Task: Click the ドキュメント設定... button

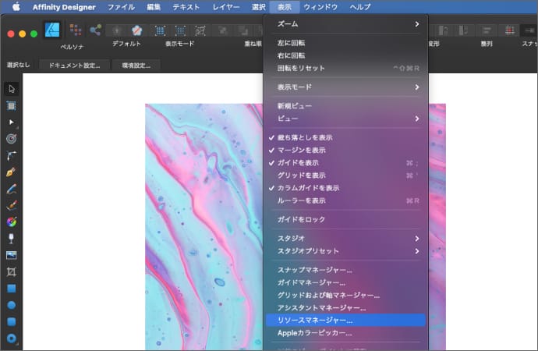Action: [74, 66]
